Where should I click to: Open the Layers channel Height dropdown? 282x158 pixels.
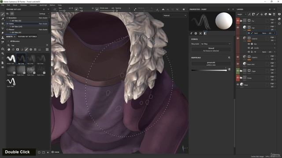click(242, 14)
